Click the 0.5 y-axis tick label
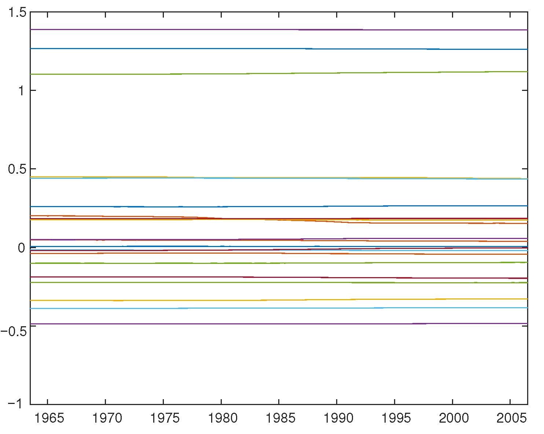Viewport: 544px width, 434px height. coord(17,169)
